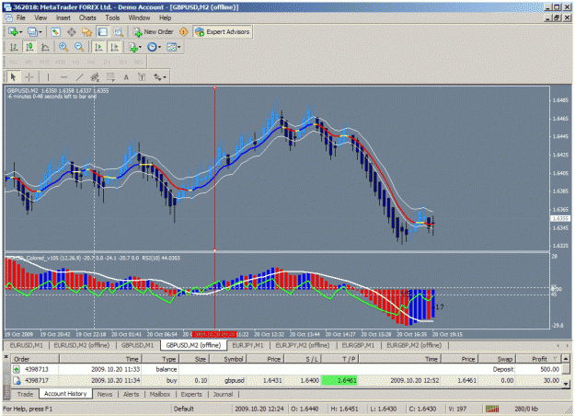Toggle Chart Shift
Viewport: 575px width, 416px height.
pos(114,47)
